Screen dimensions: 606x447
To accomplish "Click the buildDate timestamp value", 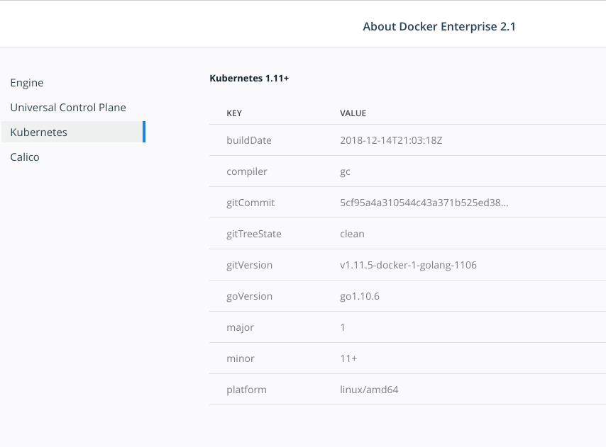I will click(391, 140).
